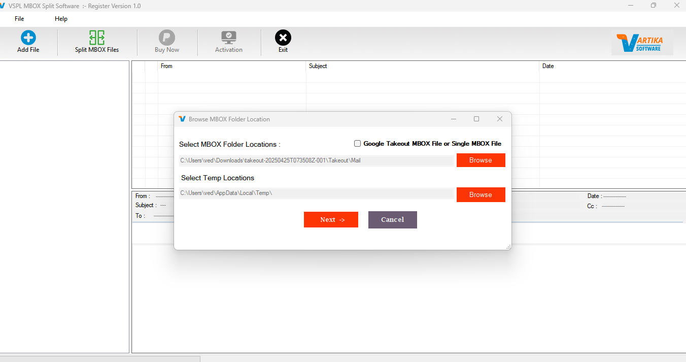Screen dimensions: 686x362
Task: Click the Temp location path field
Action: point(316,193)
